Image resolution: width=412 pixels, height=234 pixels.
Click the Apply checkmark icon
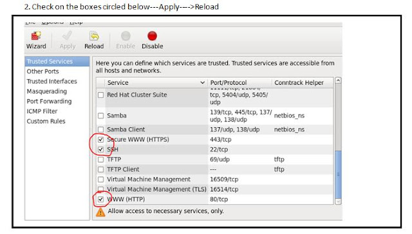pos(67,36)
